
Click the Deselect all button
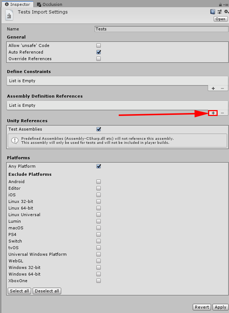47,291
